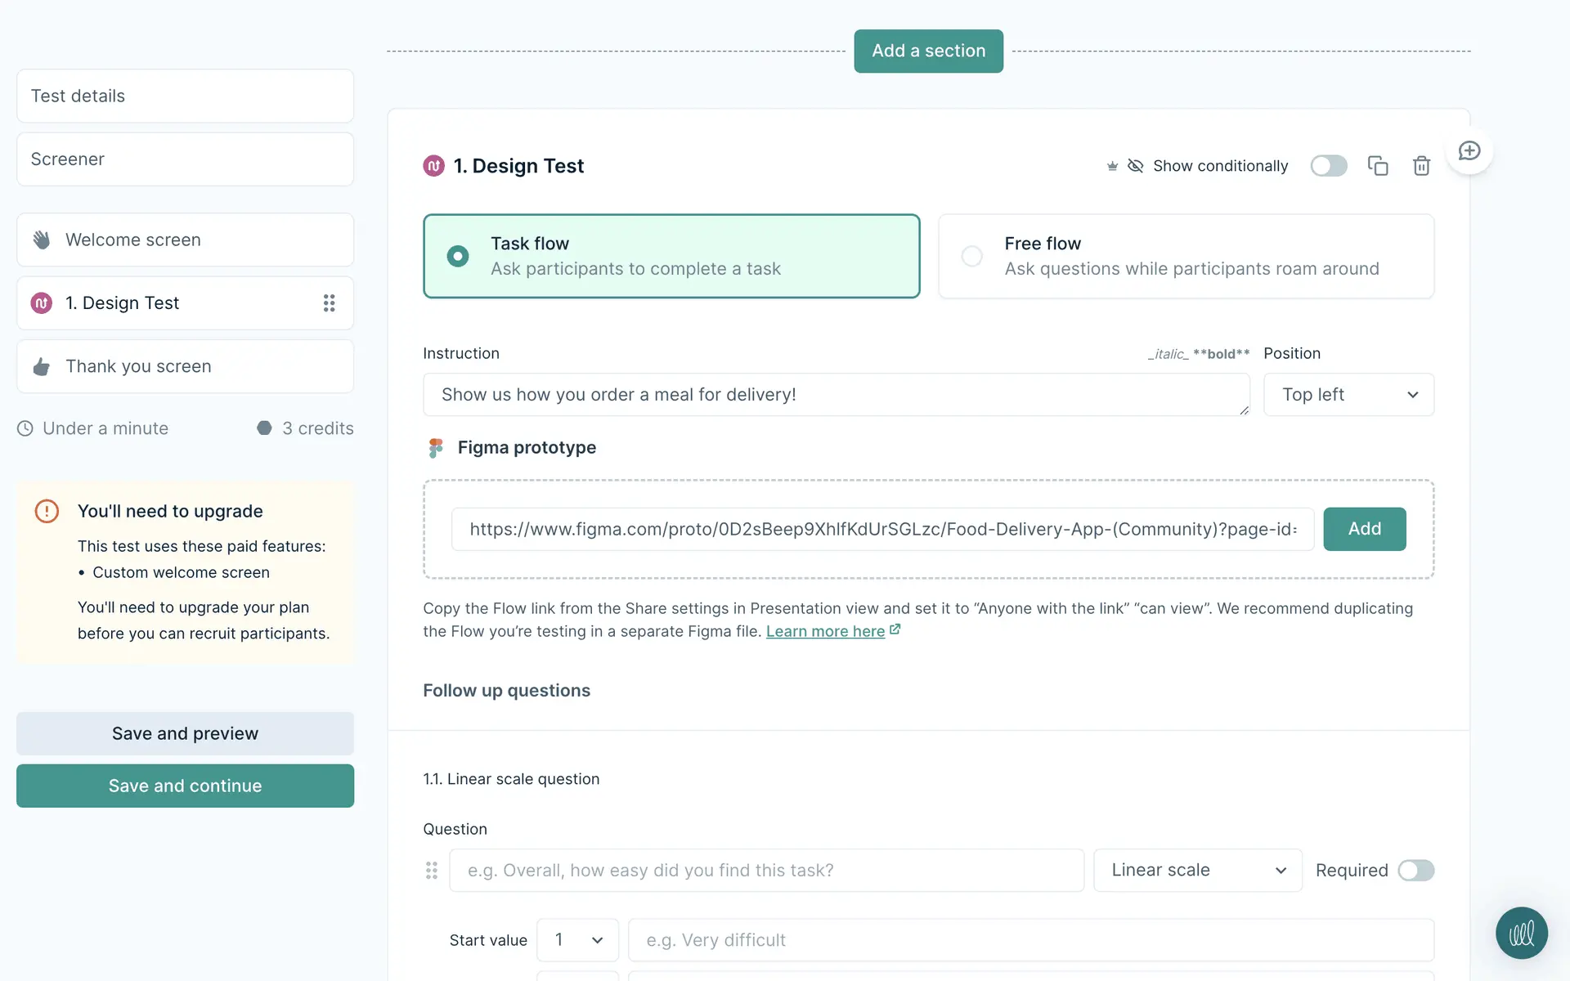Open the Learn more here link
The image size is (1570, 981).
point(825,632)
